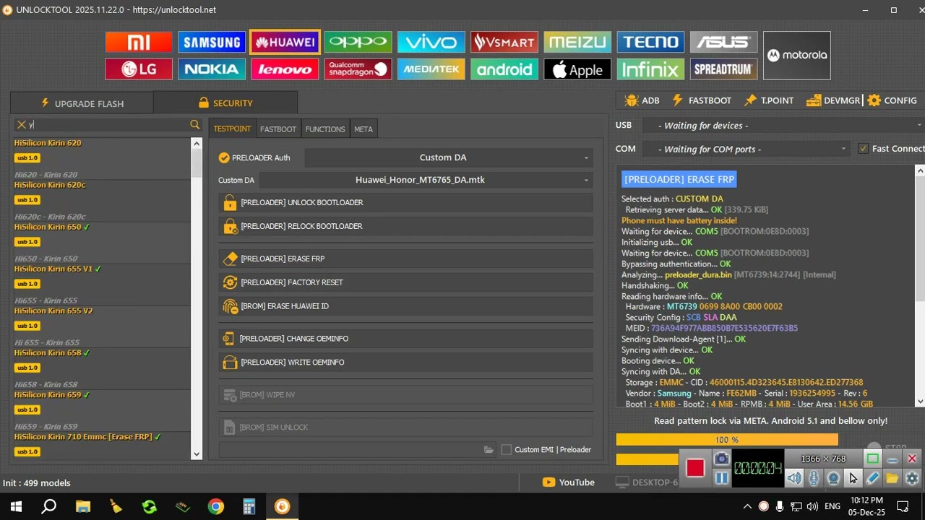Open the CONFIG toolbar button
The height and width of the screenshot is (520, 925).
tap(892, 100)
